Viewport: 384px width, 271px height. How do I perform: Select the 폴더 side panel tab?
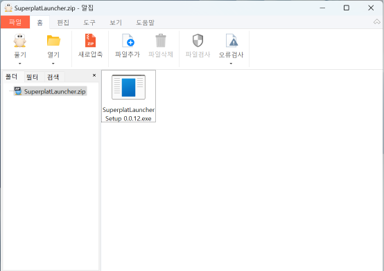pyautogui.click(x=12, y=77)
